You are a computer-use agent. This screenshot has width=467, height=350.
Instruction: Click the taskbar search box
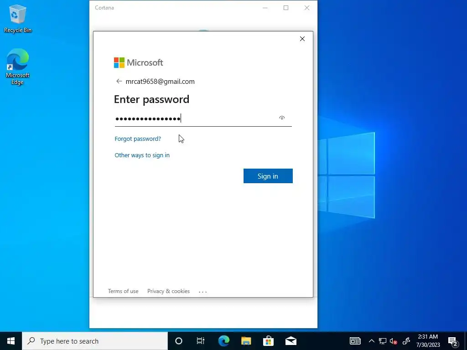[x=95, y=341]
